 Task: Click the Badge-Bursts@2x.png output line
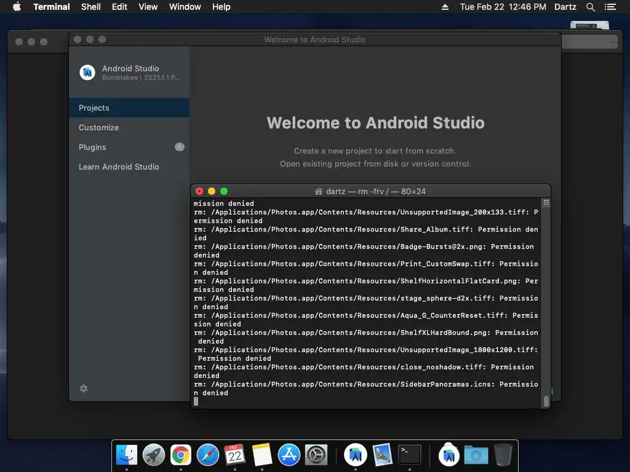[364, 251]
